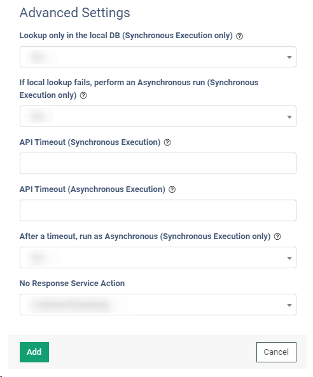Screen dimensions: 313x377
Task: Click the API Timeout (Asynchronous Execution) label
Action: (x=92, y=189)
